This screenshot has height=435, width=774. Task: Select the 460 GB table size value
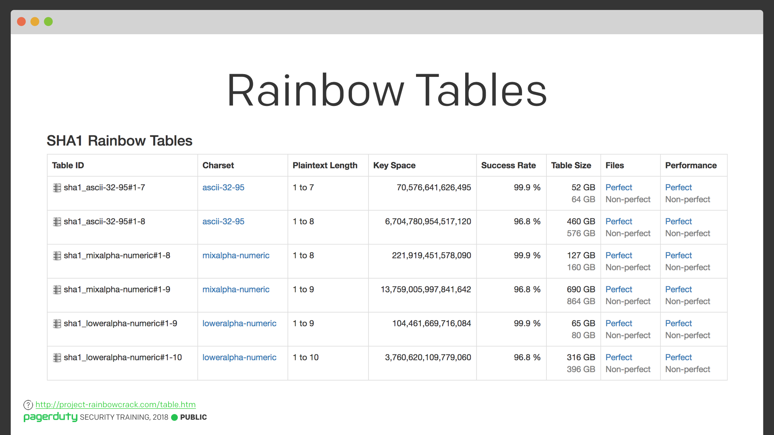click(x=581, y=221)
